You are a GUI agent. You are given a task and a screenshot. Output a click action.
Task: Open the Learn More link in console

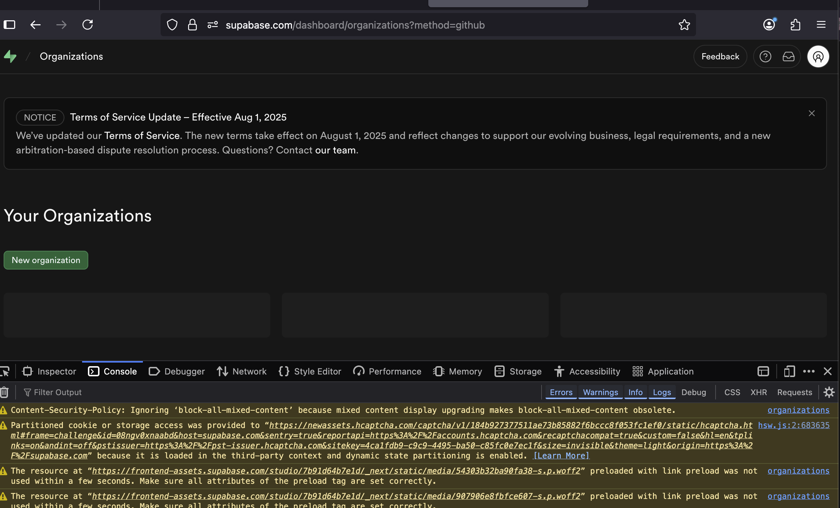(561, 456)
